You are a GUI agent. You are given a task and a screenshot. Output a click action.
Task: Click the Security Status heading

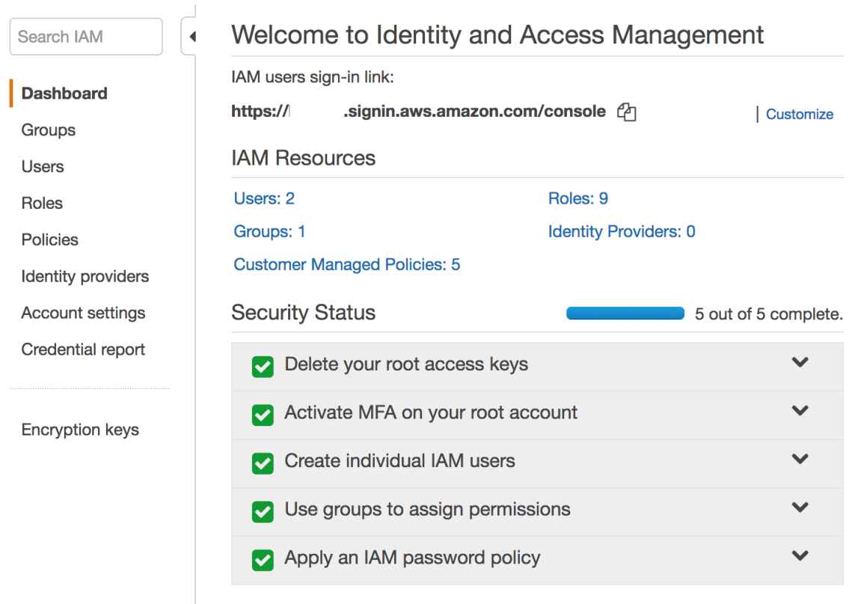pyautogui.click(x=303, y=313)
